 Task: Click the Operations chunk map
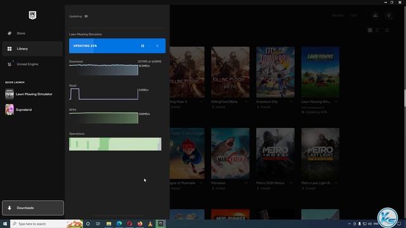(x=115, y=144)
